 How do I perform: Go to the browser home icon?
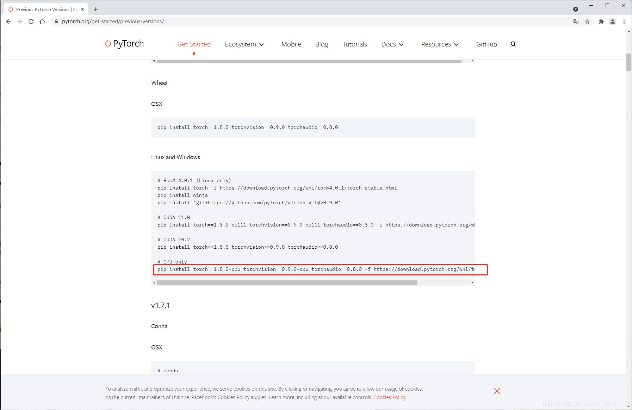(42, 21)
